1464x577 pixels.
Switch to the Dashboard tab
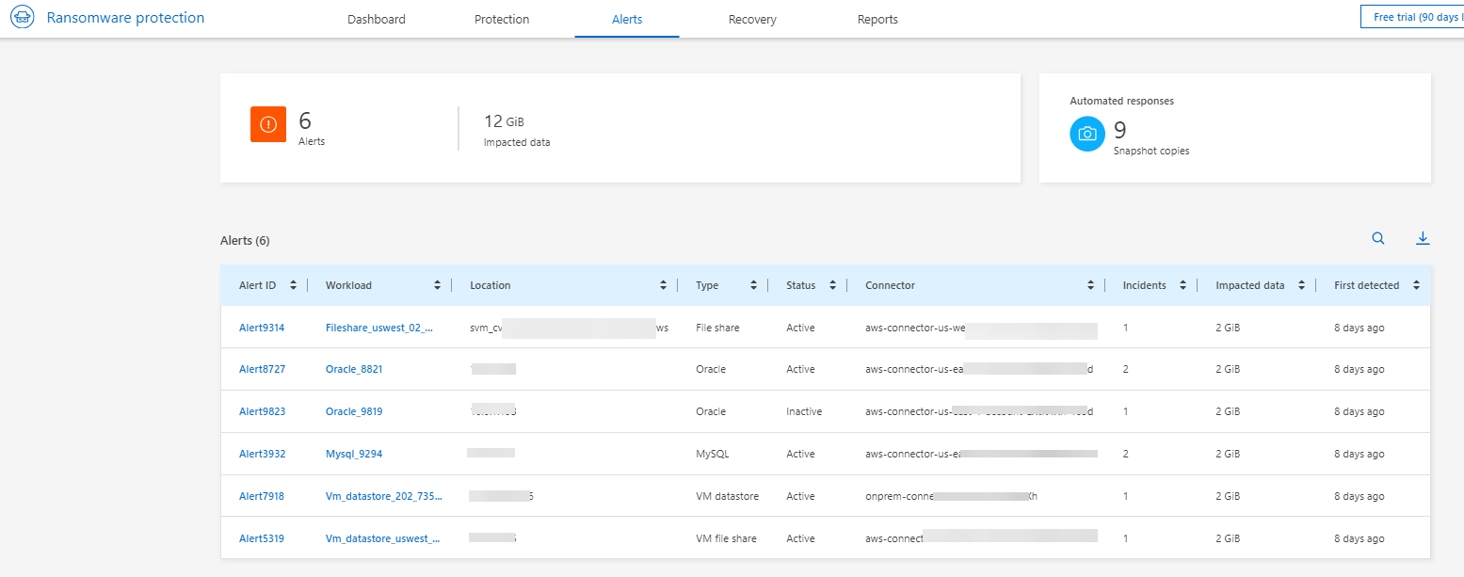point(376,19)
